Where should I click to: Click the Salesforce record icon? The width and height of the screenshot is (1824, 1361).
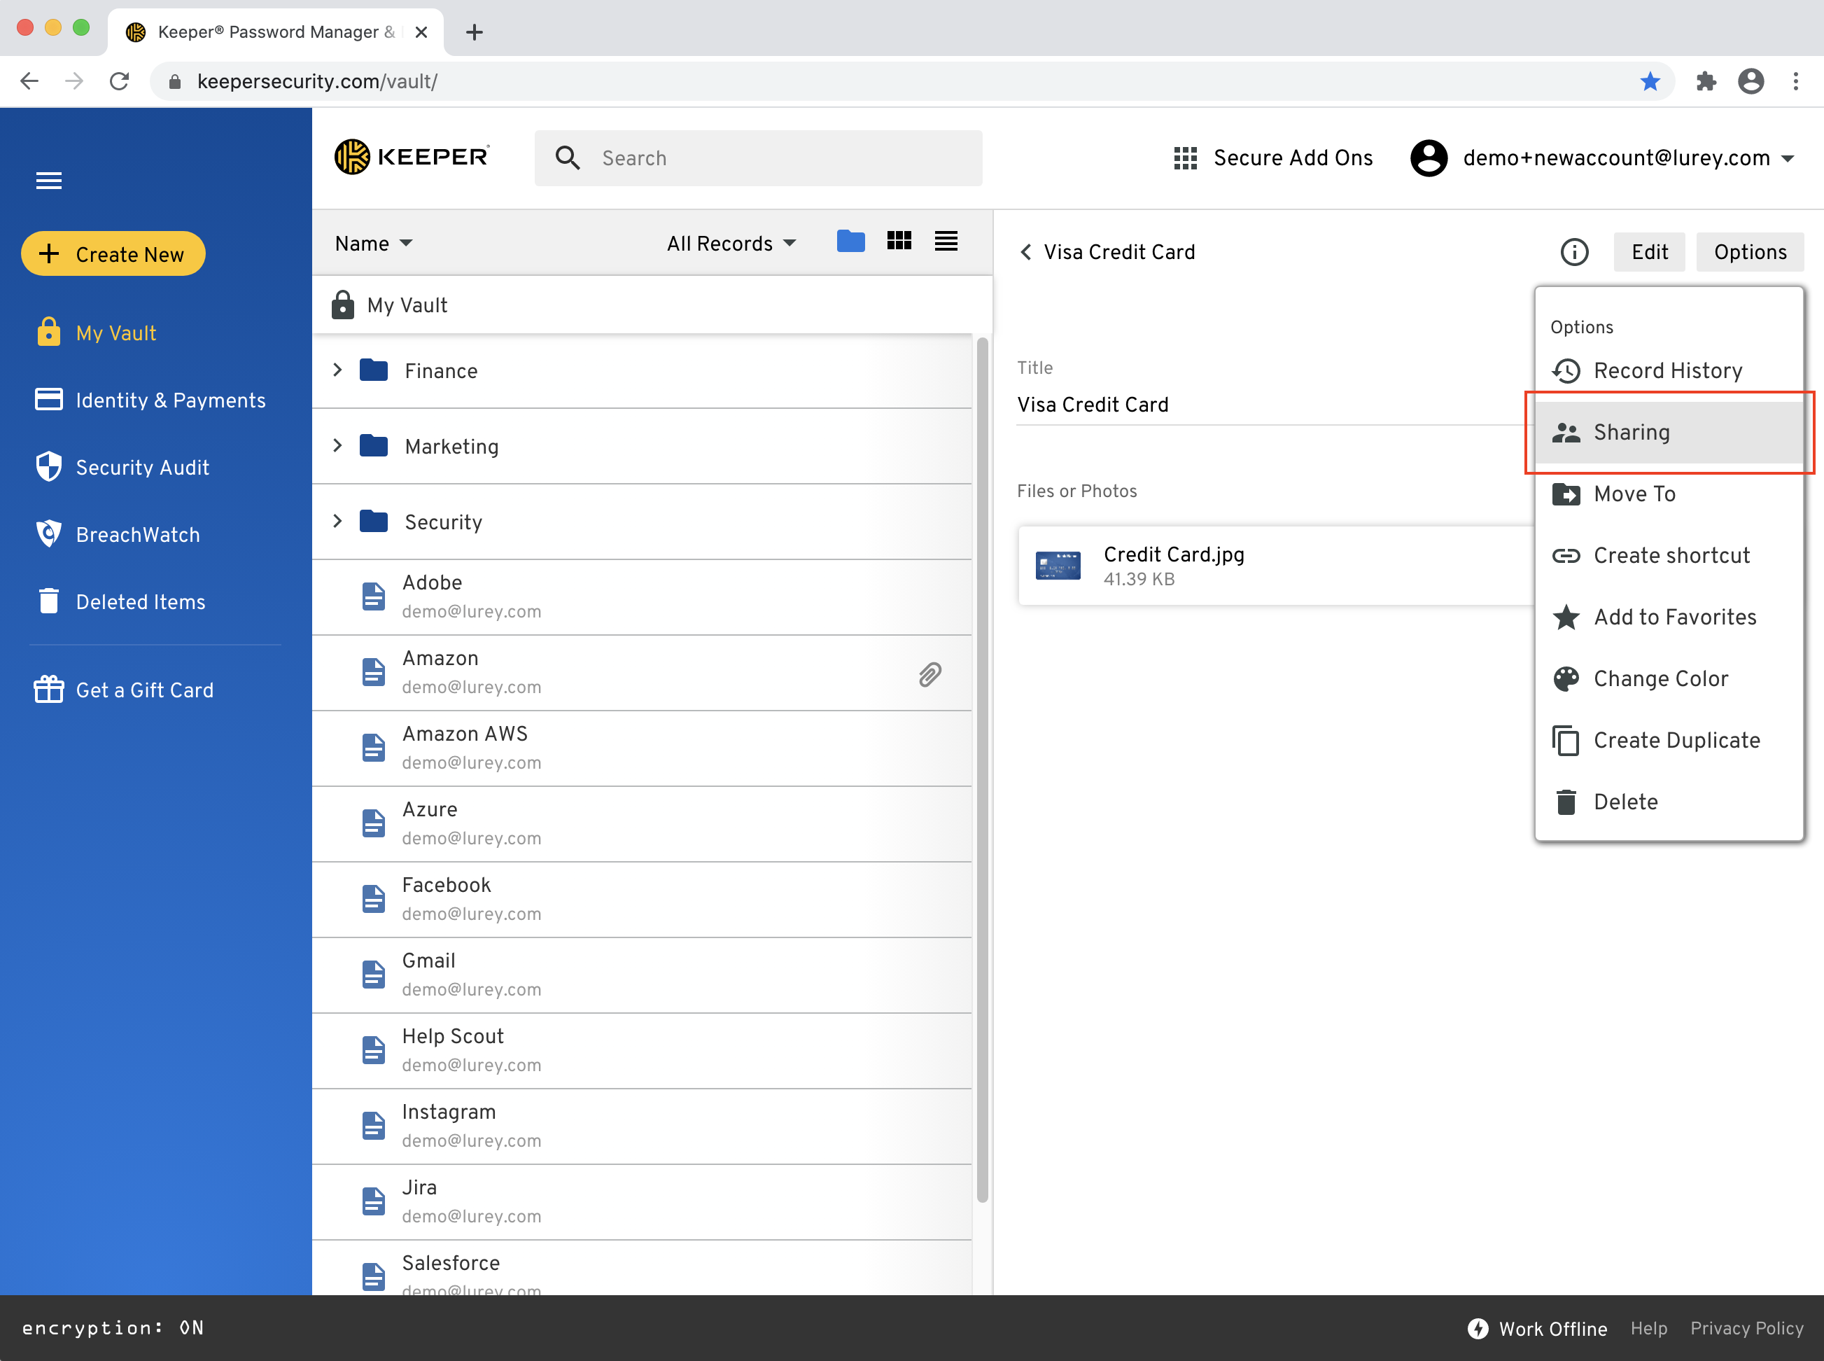click(373, 1276)
